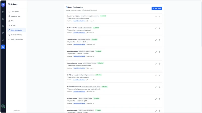
Task: Delete the Inventory Level Updated event
Action: [159, 17]
